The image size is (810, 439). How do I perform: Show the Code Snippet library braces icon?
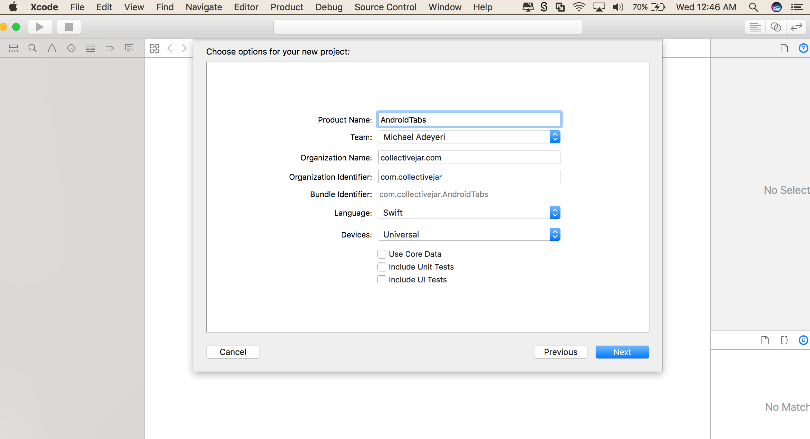point(784,340)
